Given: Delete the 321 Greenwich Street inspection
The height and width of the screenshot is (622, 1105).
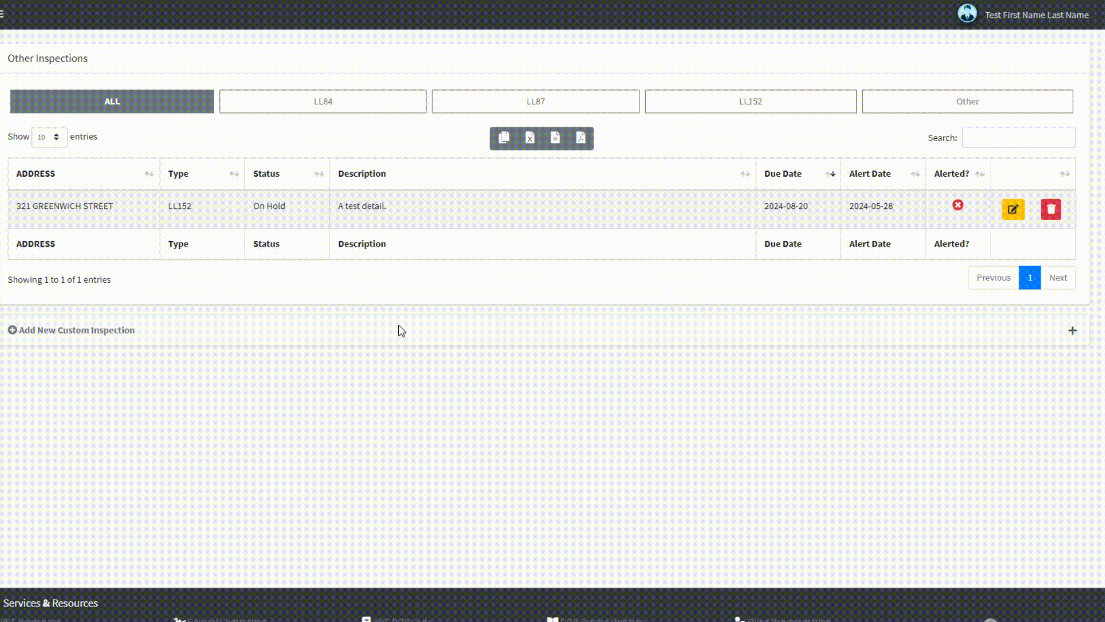Looking at the screenshot, I should [x=1050, y=209].
